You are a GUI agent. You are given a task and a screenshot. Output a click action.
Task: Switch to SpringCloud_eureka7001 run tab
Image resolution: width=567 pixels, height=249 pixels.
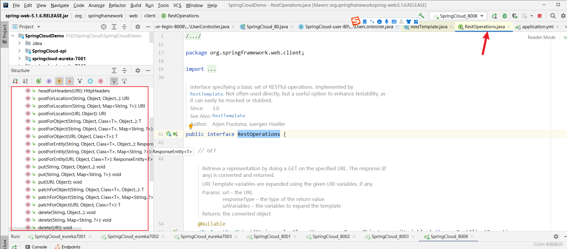click(60, 237)
